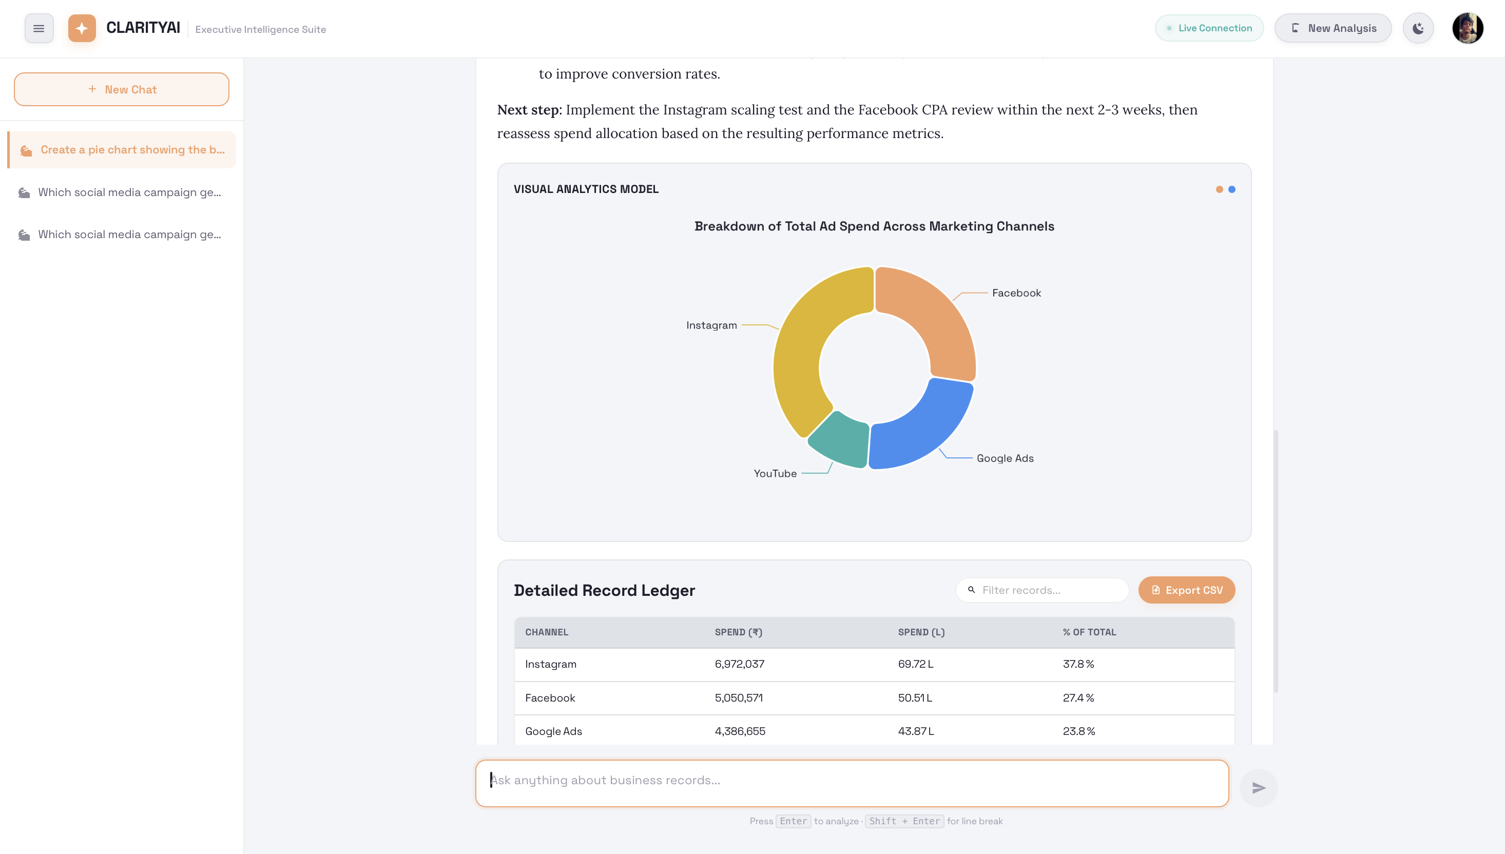1505x854 pixels.
Task: Click the search icon in the Filter records box
Action: click(971, 590)
